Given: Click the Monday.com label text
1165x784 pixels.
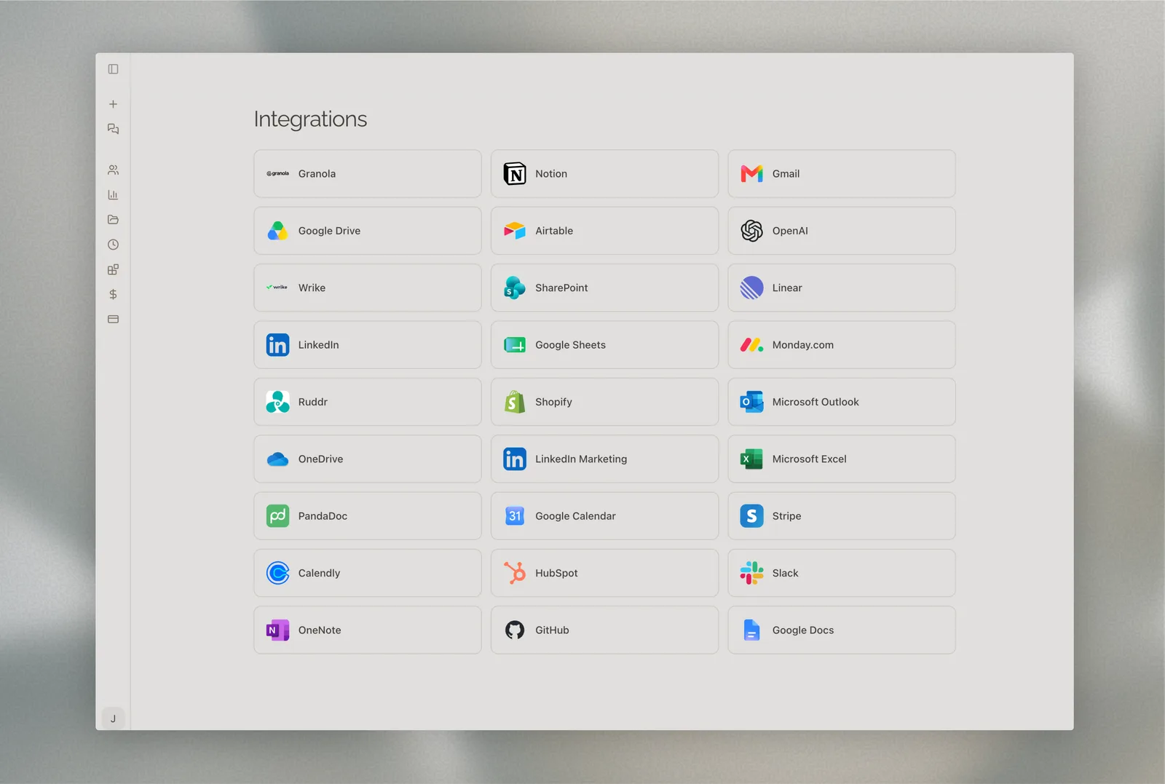Looking at the screenshot, I should tap(803, 345).
